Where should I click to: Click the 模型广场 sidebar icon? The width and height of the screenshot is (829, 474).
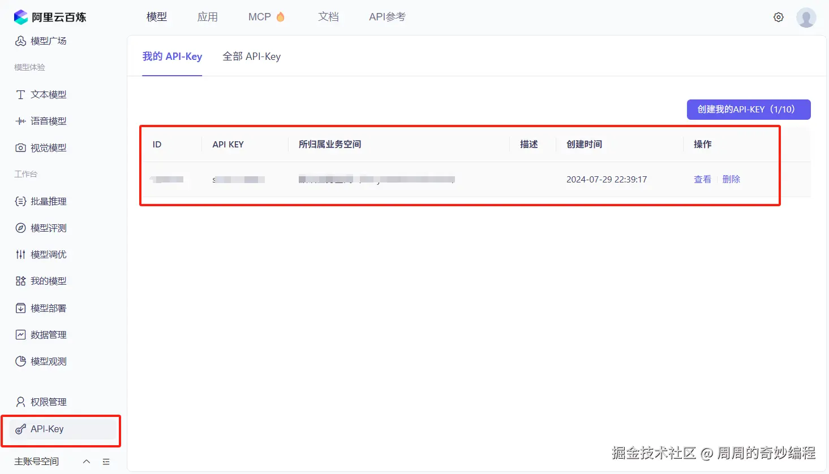(20, 41)
